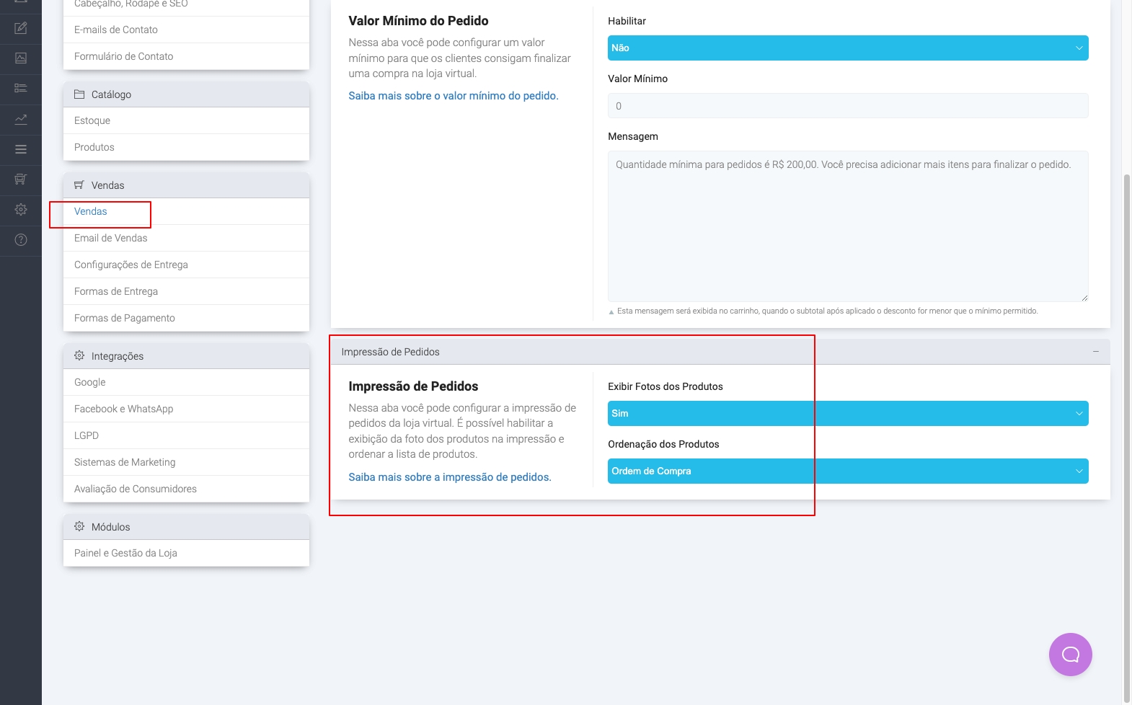Click the checklist icon in left sidebar
The width and height of the screenshot is (1132, 705).
[x=21, y=88]
